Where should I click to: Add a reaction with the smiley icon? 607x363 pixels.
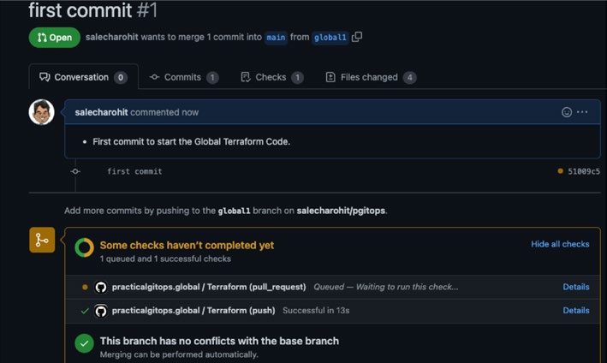tap(567, 112)
